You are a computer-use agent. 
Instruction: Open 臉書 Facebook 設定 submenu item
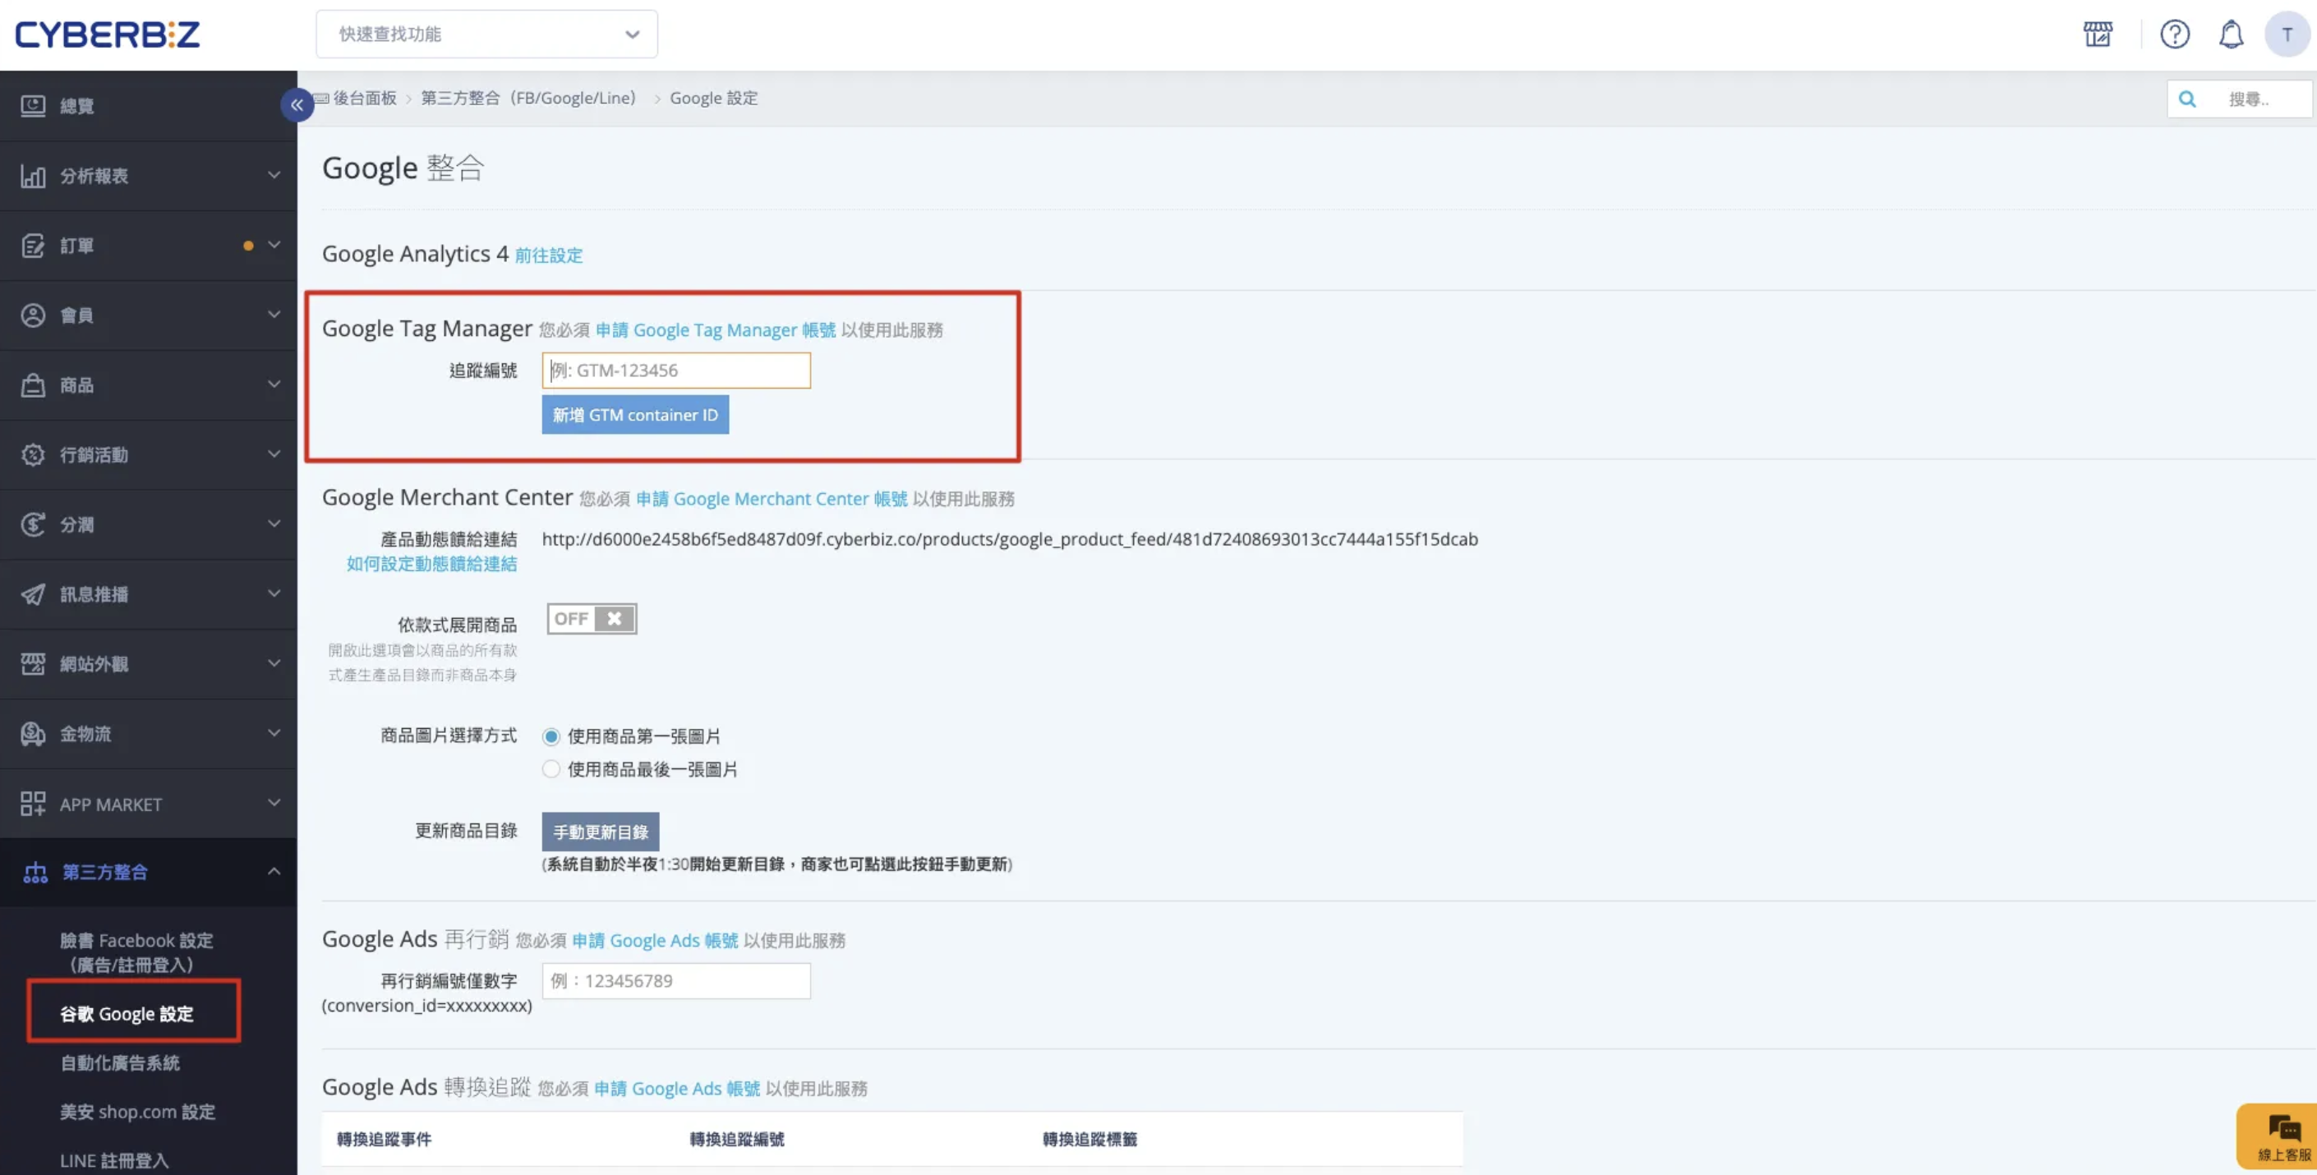[x=136, y=953]
